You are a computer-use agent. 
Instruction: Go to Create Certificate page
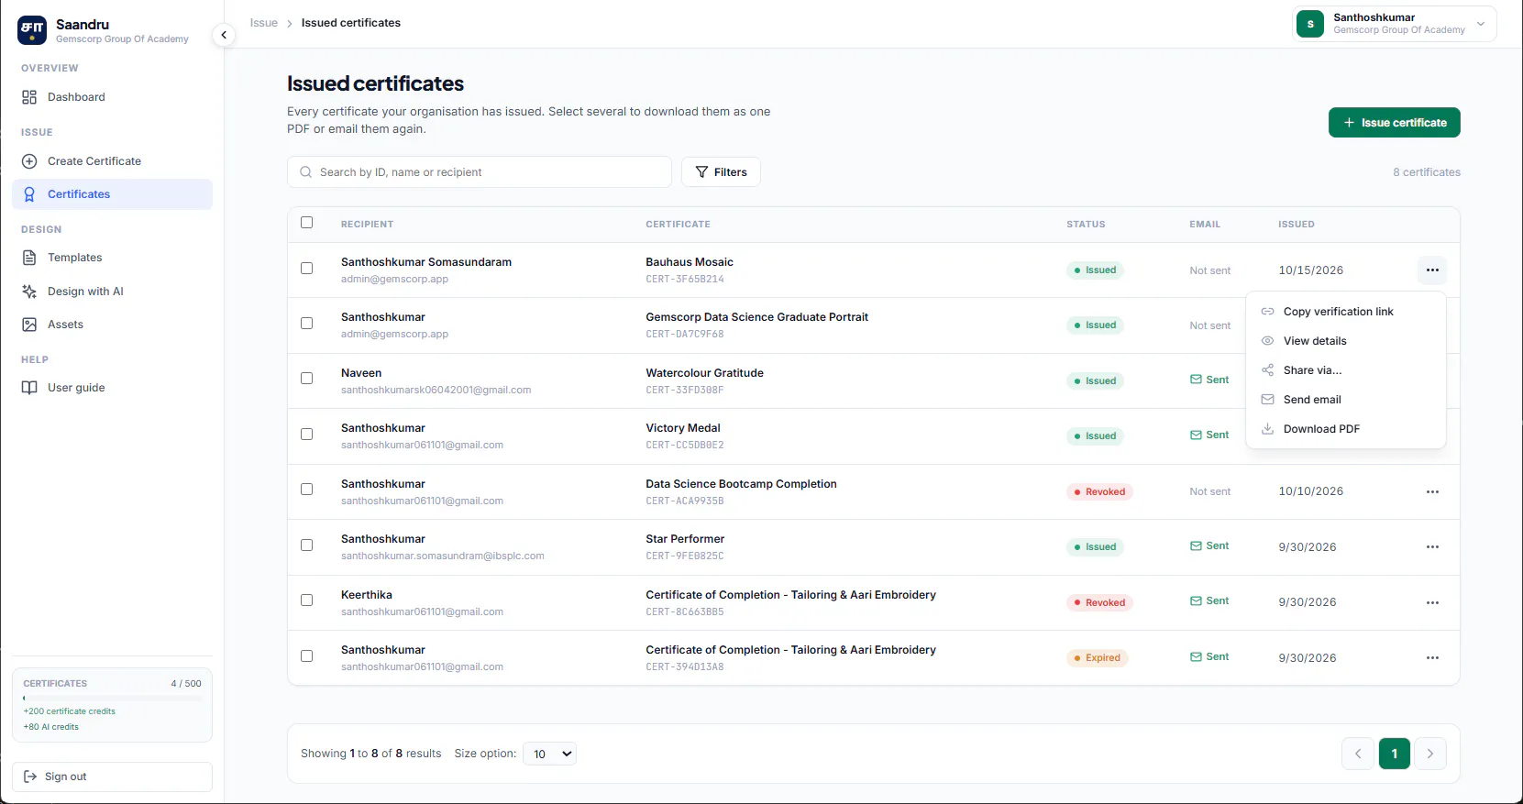pyautogui.click(x=112, y=161)
